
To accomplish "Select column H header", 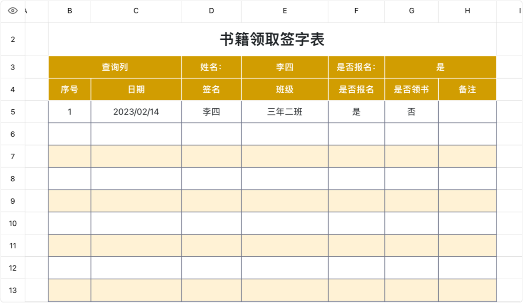I will [467, 11].
